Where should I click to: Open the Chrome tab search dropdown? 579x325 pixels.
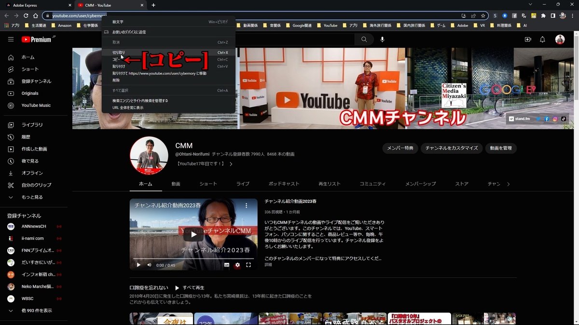point(530,4)
